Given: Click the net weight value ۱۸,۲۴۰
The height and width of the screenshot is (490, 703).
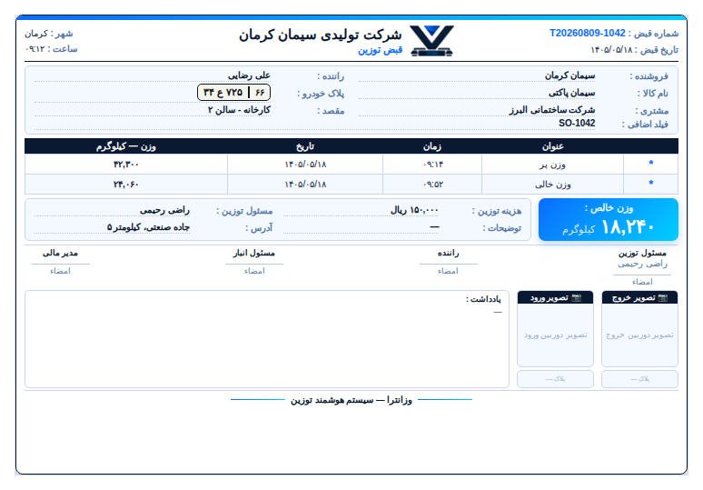Looking at the screenshot, I should click(x=628, y=227).
